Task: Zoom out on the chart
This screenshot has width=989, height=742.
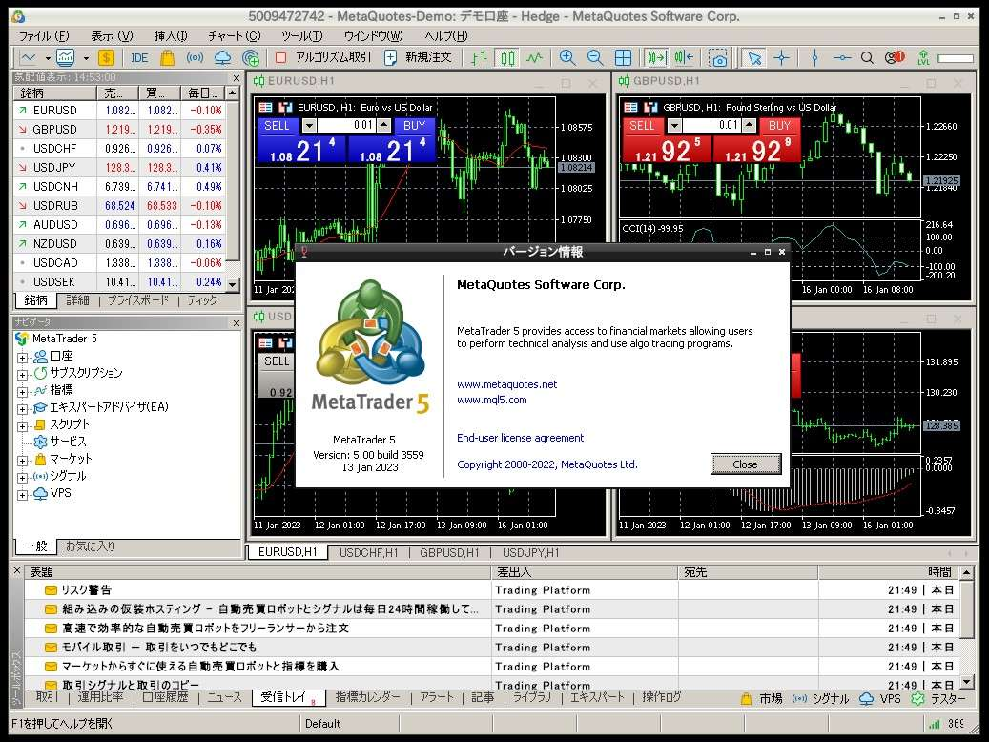Action: click(x=595, y=58)
